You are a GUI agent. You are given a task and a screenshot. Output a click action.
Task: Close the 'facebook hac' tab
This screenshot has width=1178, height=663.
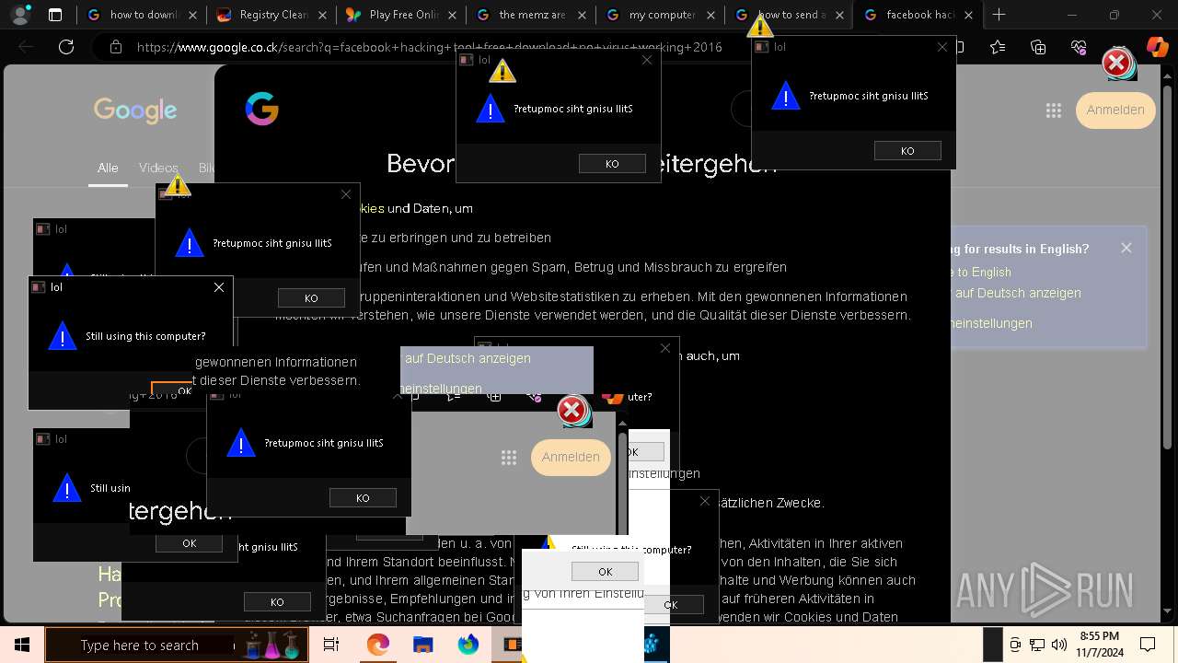(968, 15)
